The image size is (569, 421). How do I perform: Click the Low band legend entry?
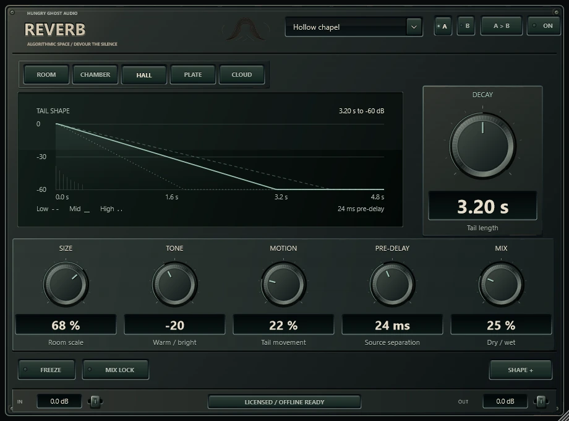(x=48, y=209)
